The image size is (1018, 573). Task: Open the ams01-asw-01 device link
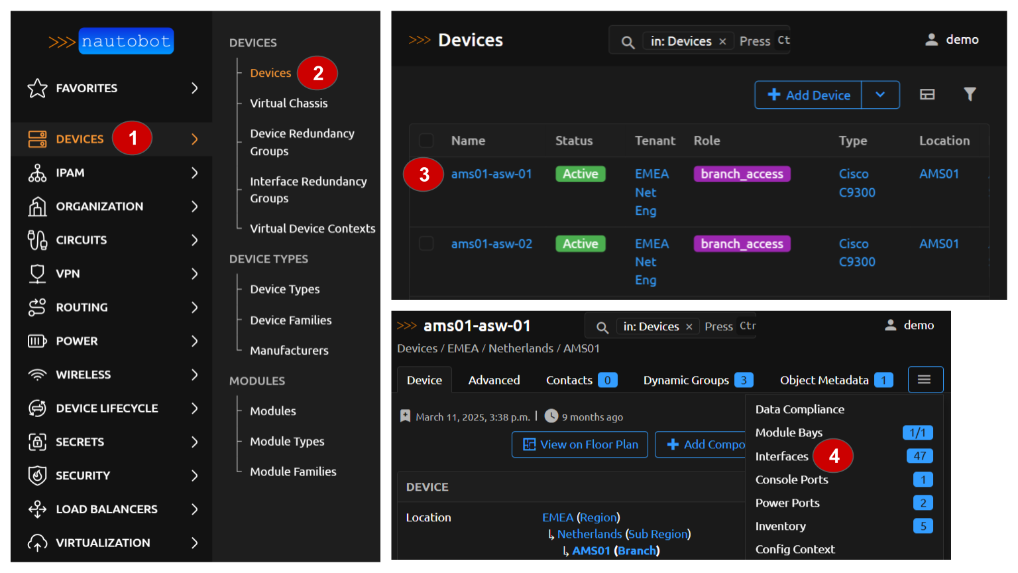coord(491,174)
